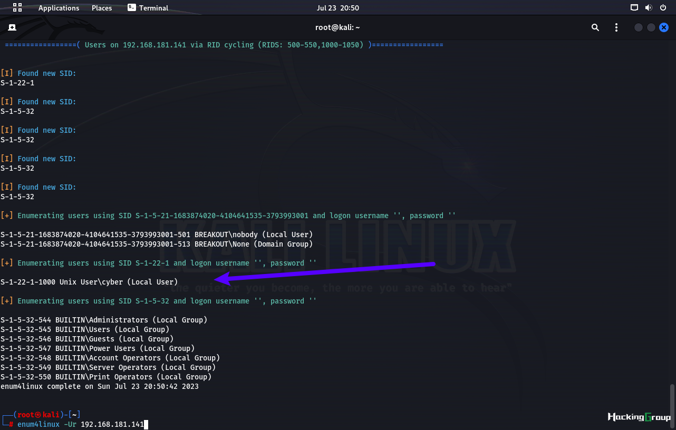Open the Applications menu
The width and height of the screenshot is (676, 430).
59,8
